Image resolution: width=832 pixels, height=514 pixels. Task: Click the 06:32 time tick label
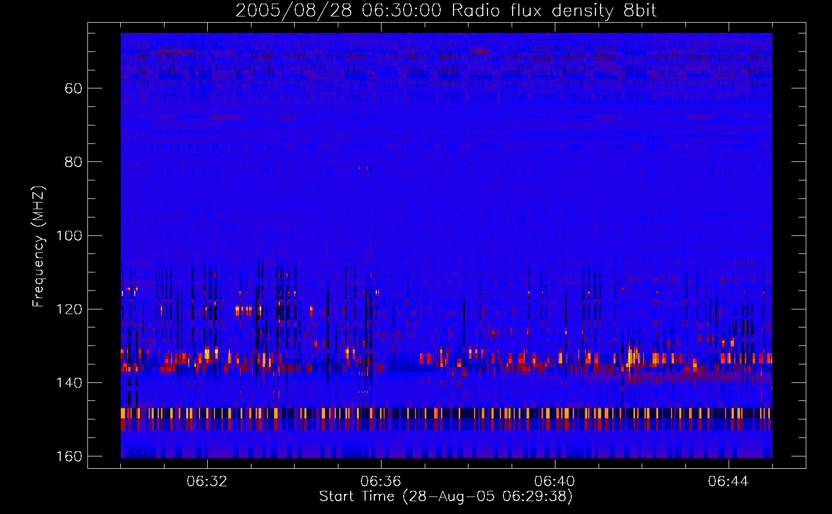point(207,482)
